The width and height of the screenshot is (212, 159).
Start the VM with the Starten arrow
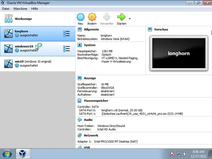121,17
